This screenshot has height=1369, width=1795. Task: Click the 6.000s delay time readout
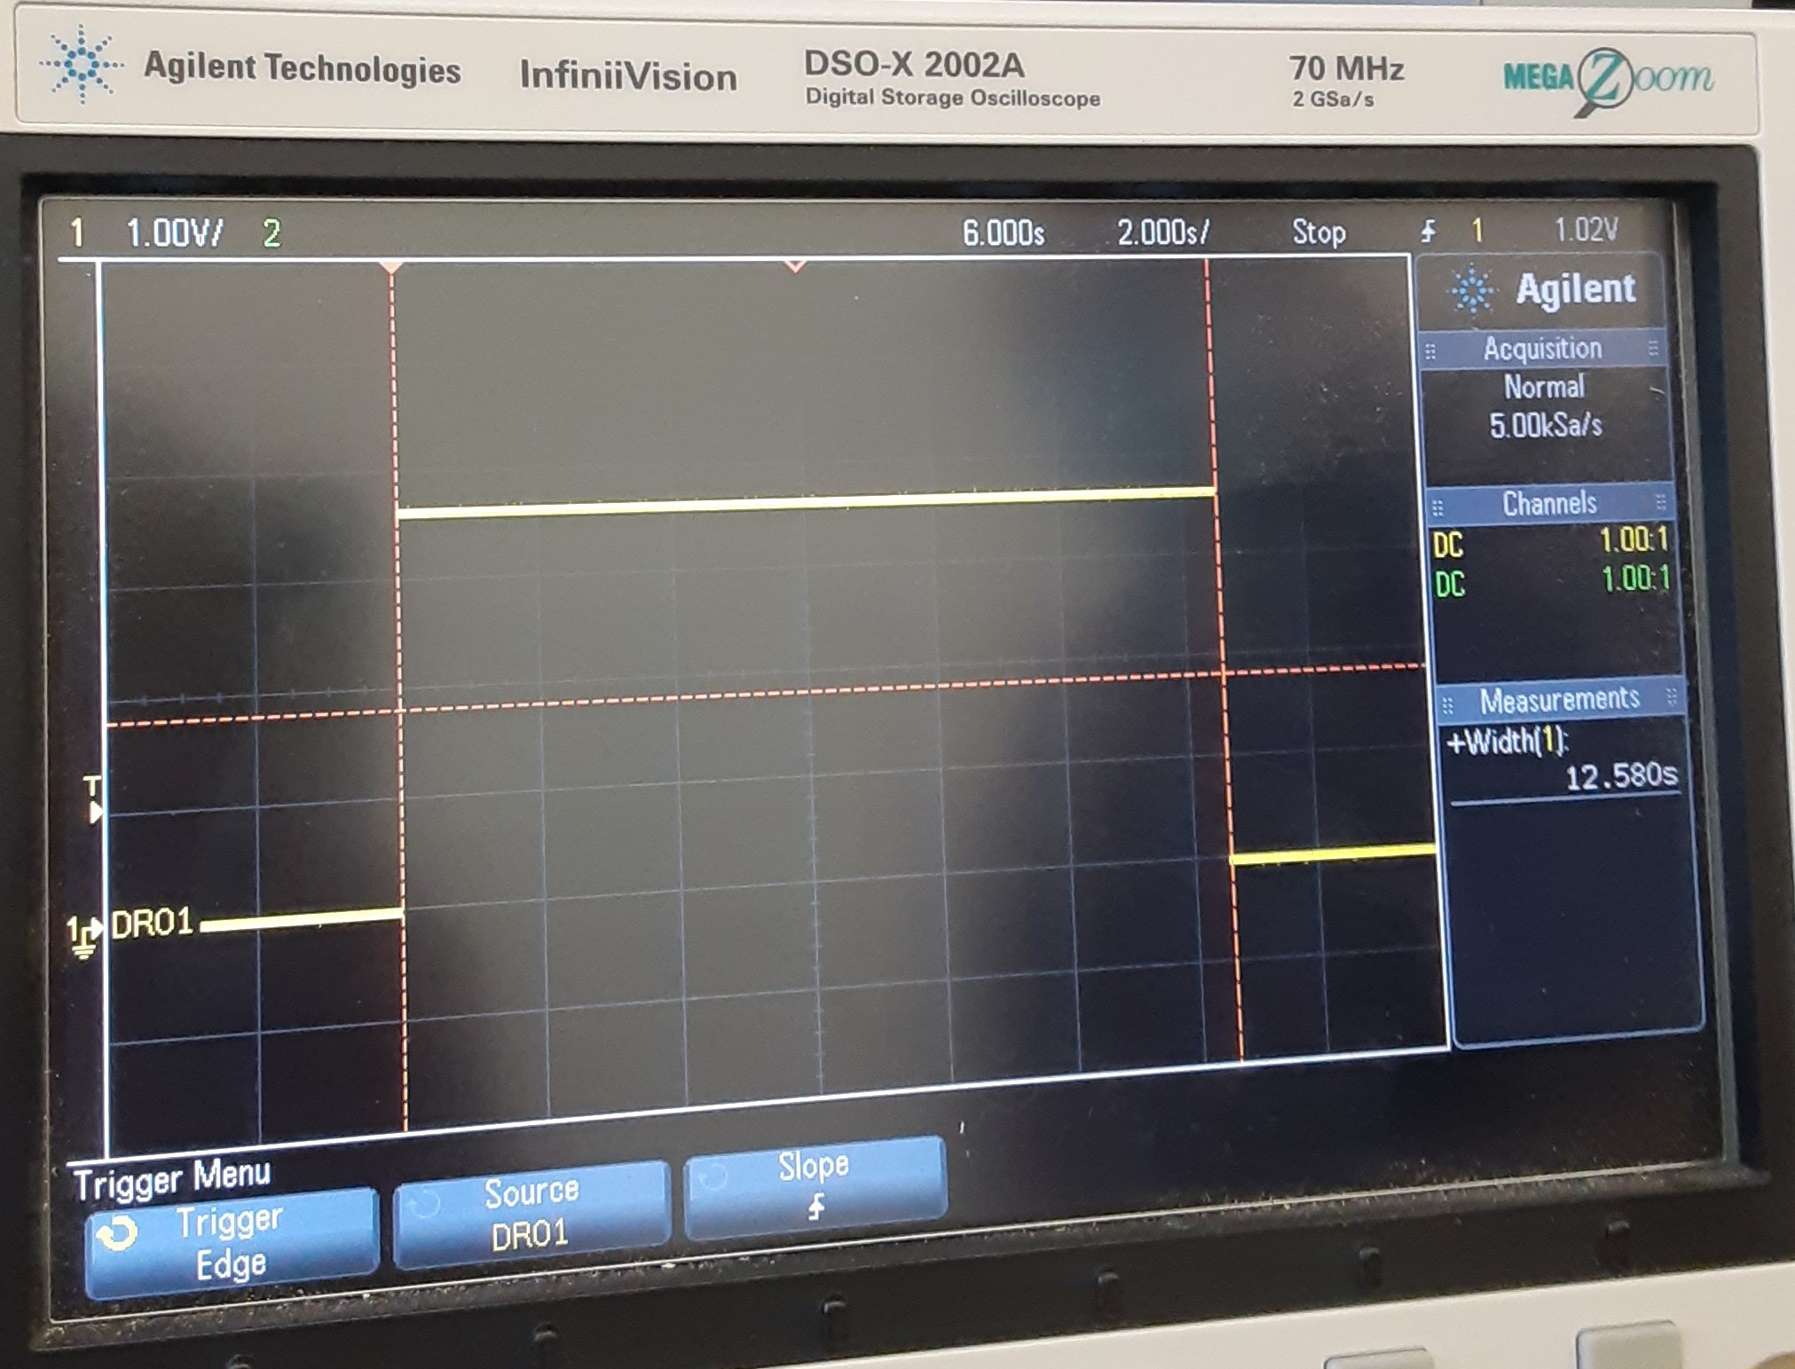[x=1004, y=233]
